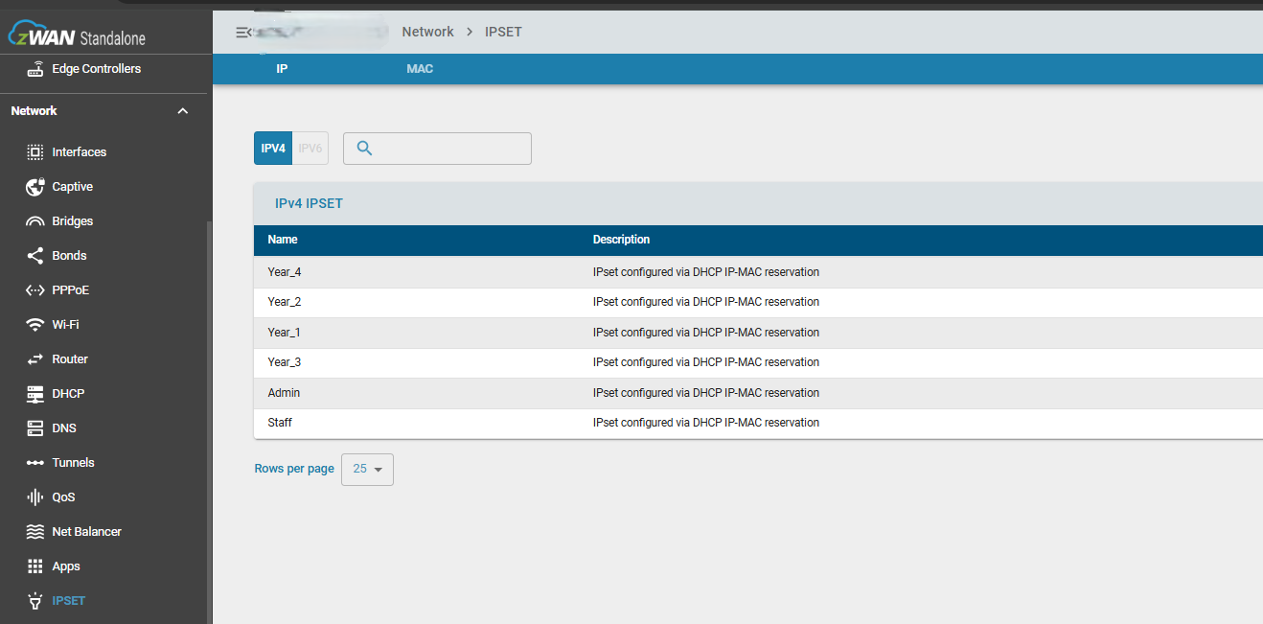
Task: Click the QoS bars icon
Action: [x=35, y=497]
